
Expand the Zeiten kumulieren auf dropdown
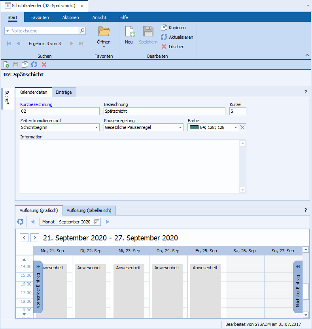[x=97, y=127]
